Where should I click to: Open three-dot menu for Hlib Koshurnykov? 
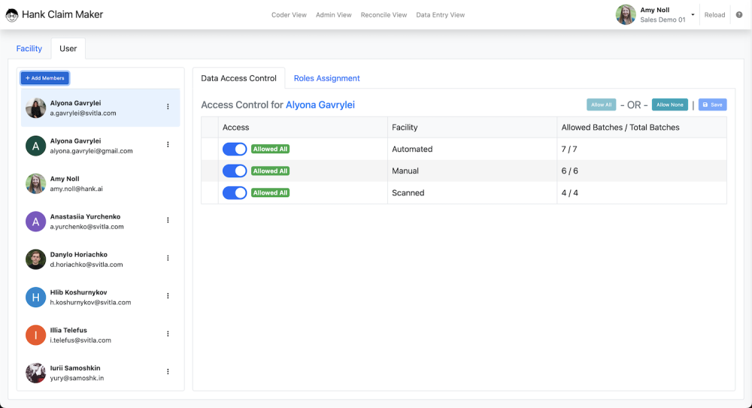coord(168,296)
